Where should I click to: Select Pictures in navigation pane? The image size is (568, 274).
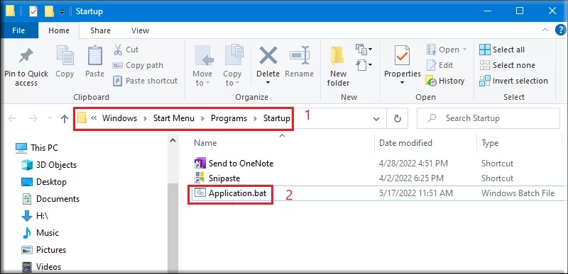point(43,250)
